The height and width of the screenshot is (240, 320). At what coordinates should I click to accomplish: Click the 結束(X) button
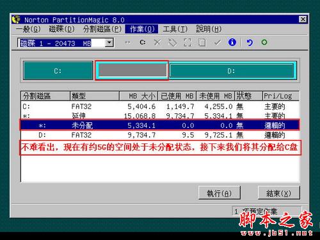(278, 193)
